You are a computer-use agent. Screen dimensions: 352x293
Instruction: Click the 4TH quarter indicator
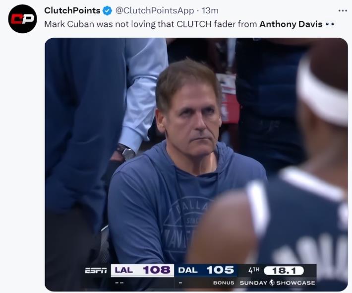click(x=254, y=271)
